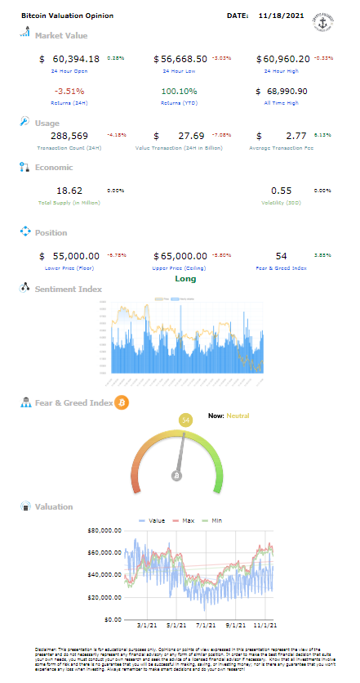Click the All Time High label
Viewport: 360px width, 683px height.
[281, 103]
